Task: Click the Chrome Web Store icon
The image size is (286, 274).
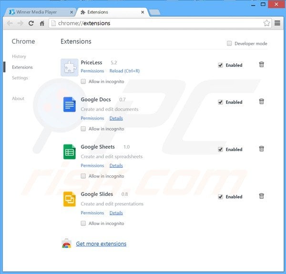Action: [67, 244]
